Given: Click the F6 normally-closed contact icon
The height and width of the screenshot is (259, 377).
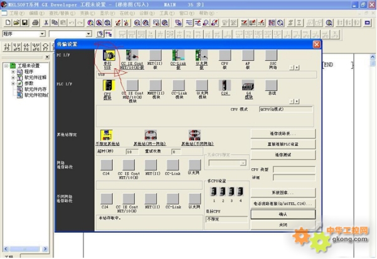Looking at the screenshot, I should (x=26, y=46).
